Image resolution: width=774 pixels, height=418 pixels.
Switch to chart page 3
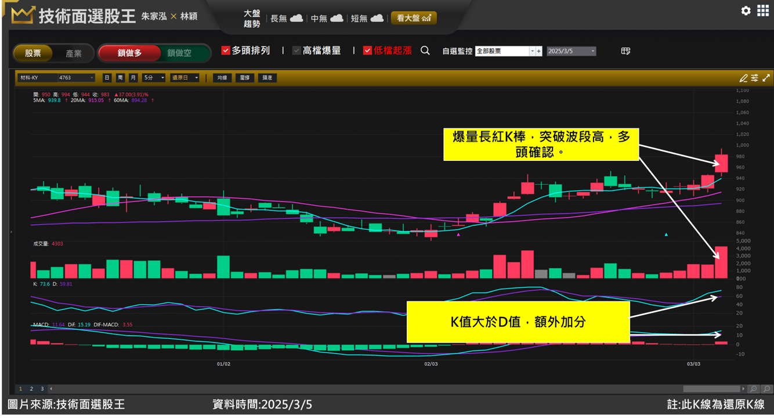[x=42, y=389]
